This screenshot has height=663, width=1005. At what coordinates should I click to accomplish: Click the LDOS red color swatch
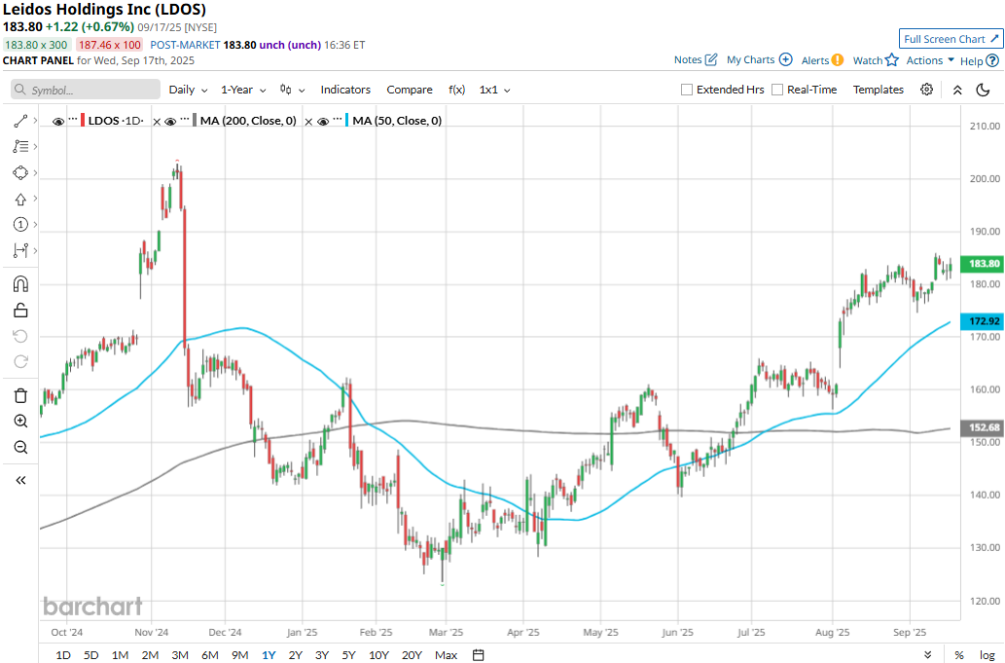point(83,121)
